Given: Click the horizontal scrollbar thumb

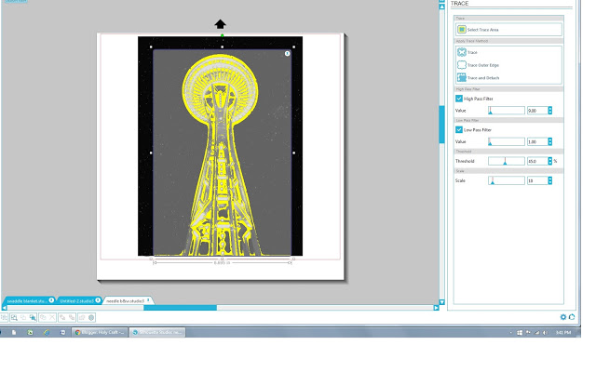Looking at the screenshot, I should tap(180, 308).
